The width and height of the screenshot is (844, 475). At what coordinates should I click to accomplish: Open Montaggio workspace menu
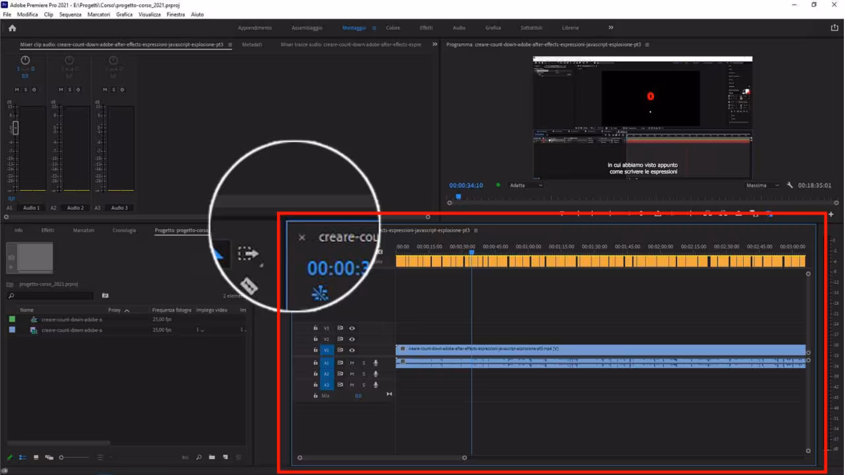(x=374, y=28)
